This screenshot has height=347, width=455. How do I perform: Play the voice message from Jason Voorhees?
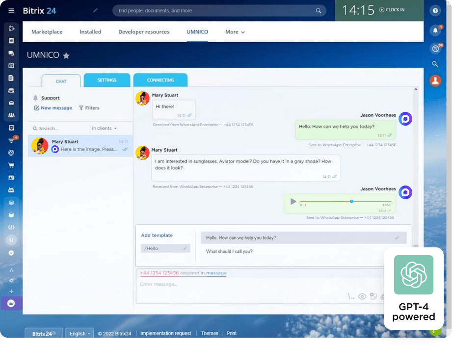tap(294, 201)
